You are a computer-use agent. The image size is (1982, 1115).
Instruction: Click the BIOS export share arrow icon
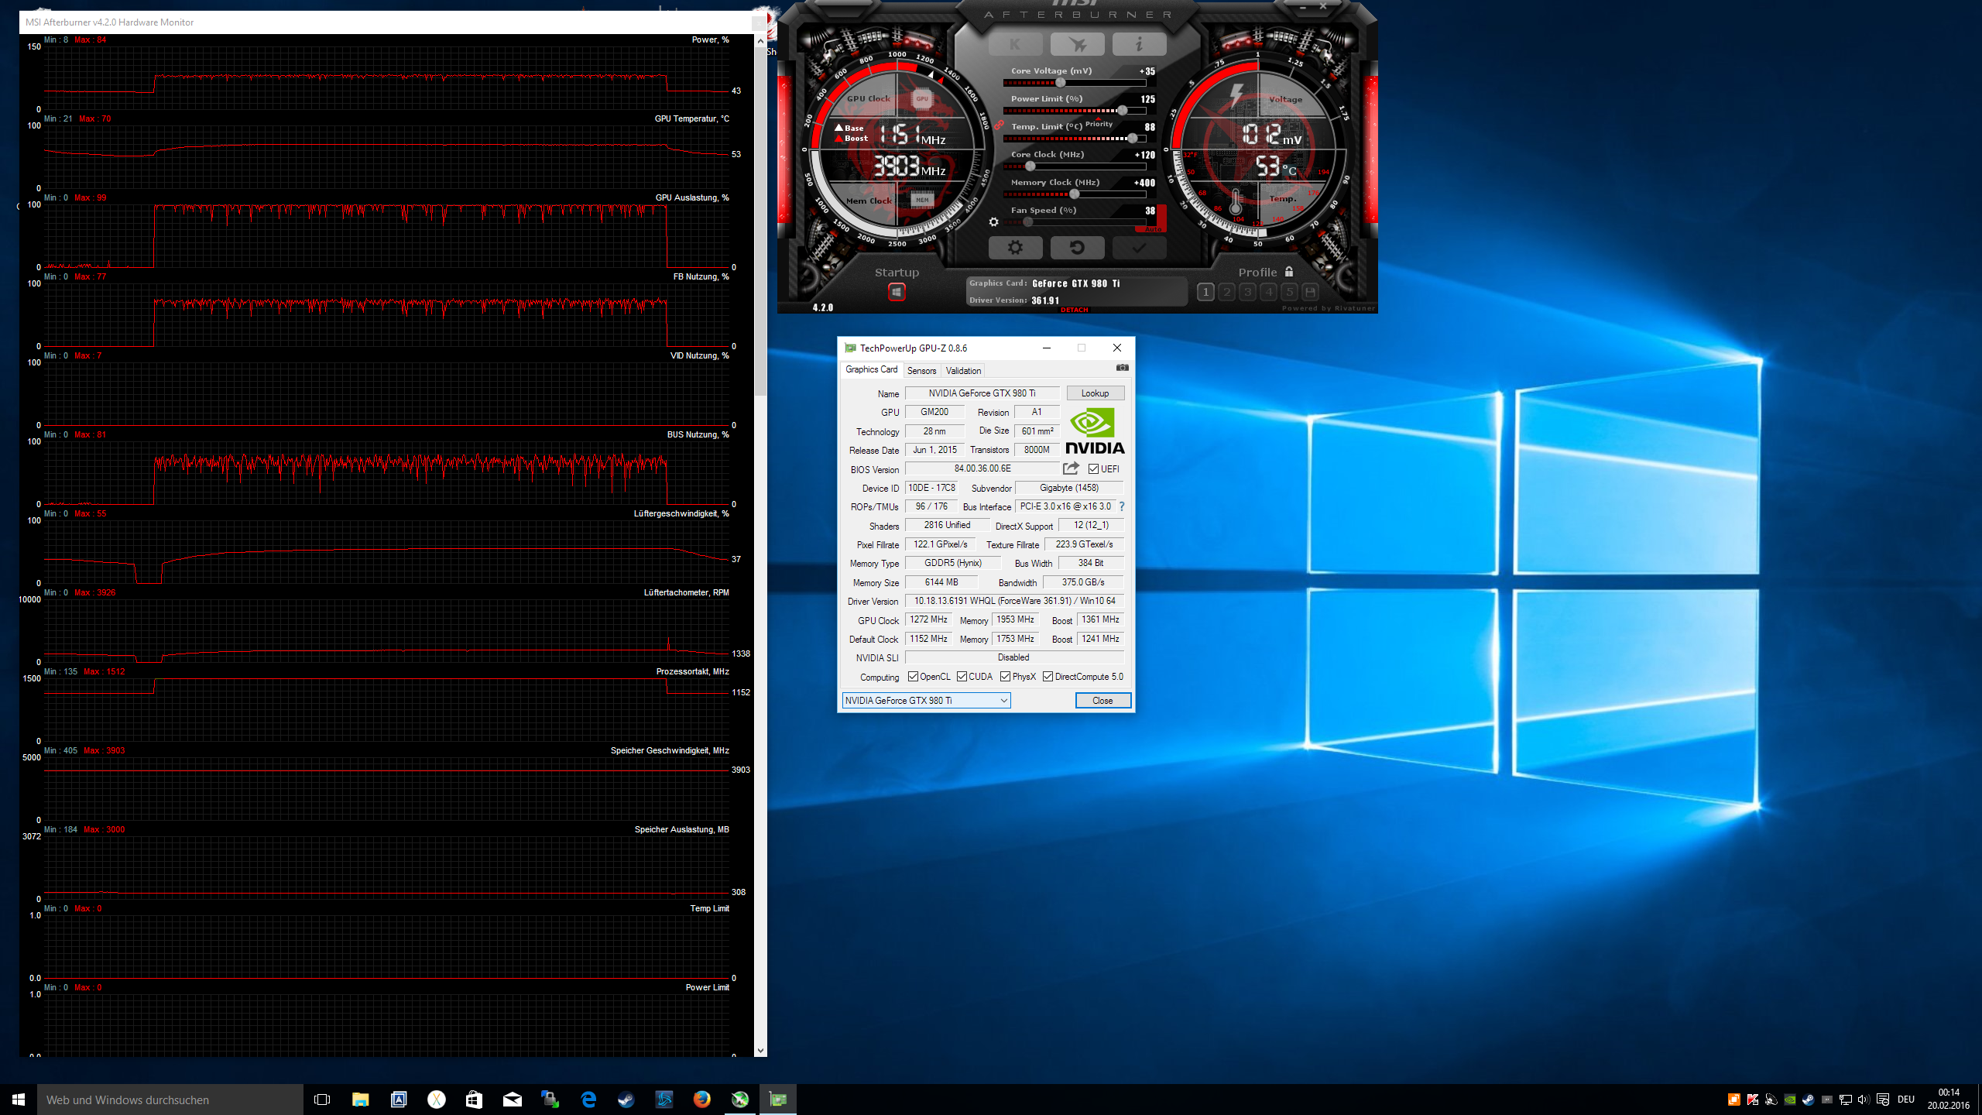[x=1071, y=468]
